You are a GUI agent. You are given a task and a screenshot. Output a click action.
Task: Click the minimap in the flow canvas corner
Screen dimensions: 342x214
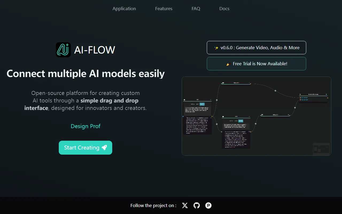click(x=321, y=149)
